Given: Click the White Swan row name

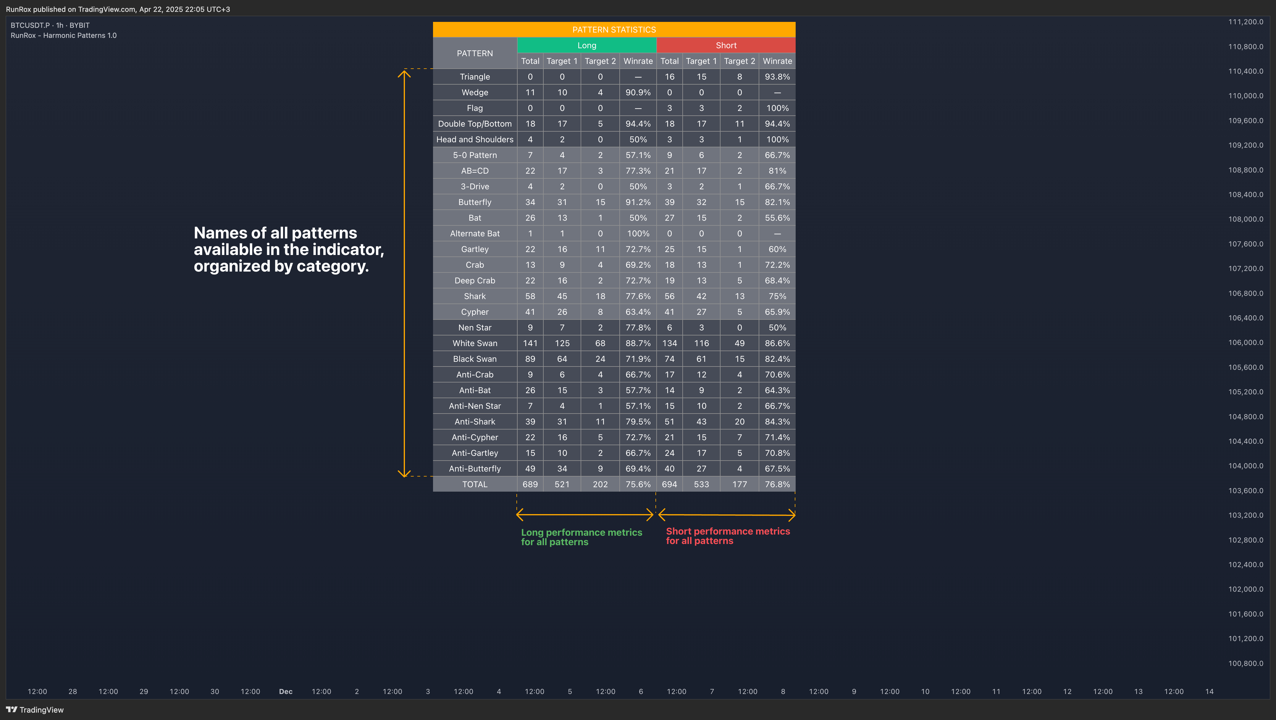Looking at the screenshot, I should [474, 343].
